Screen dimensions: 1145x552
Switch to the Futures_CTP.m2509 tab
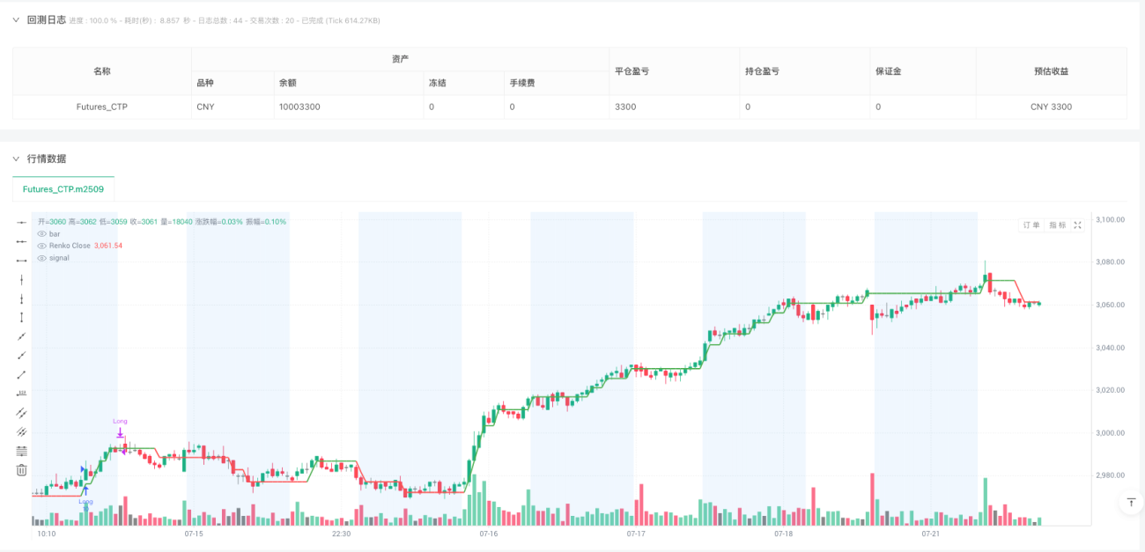tap(63, 188)
